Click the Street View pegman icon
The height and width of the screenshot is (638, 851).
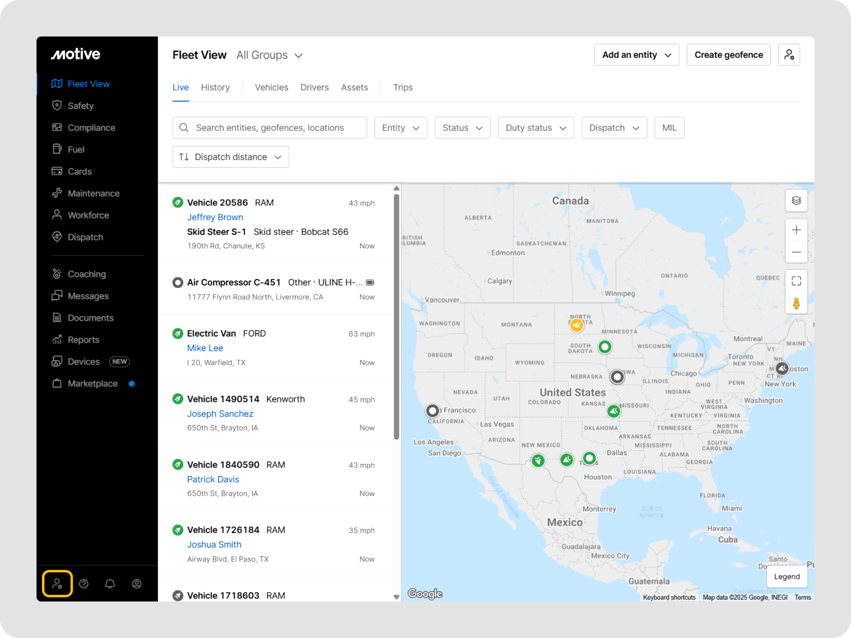796,304
